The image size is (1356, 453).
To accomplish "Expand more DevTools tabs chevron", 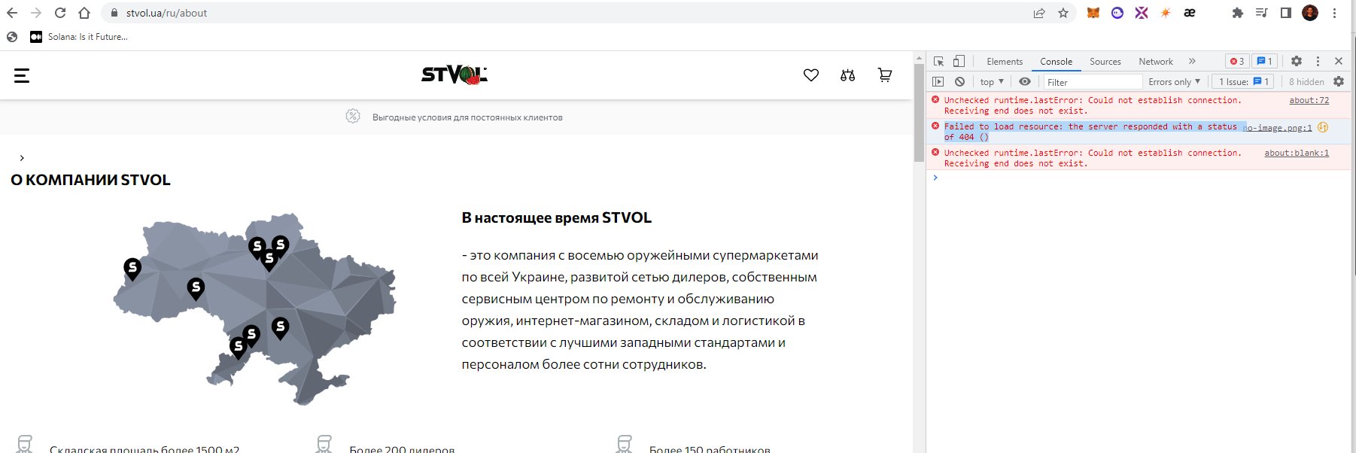I will (x=1192, y=61).
